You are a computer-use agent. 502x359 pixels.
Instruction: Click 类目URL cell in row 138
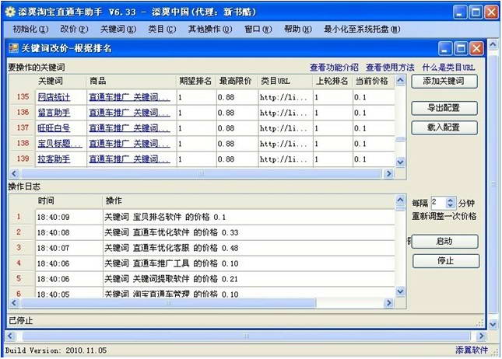click(x=286, y=144)
